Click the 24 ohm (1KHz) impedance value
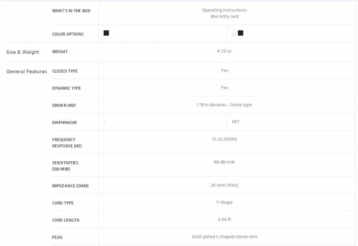Screen dimensions: 358x246 [x=224, y=185]
